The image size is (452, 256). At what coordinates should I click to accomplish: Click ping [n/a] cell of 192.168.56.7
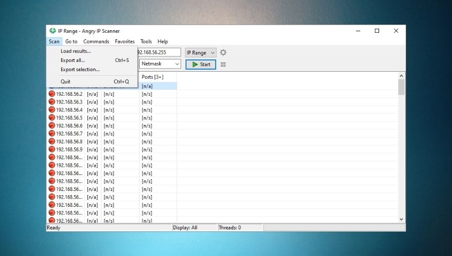(x=92, y=134)
